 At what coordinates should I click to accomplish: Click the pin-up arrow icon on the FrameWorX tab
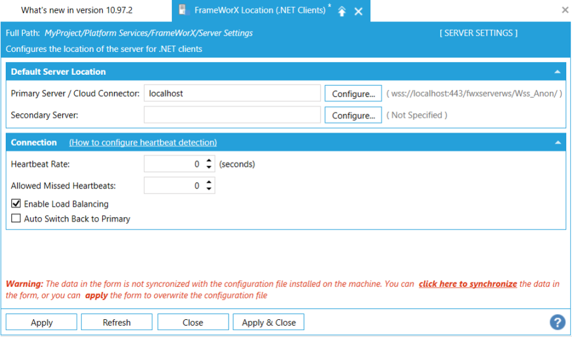click(x=342, y=11)
